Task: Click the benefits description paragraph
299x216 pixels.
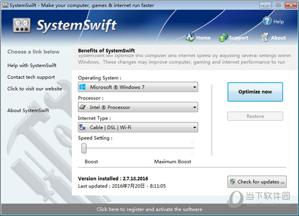Action: pos(184,59)
